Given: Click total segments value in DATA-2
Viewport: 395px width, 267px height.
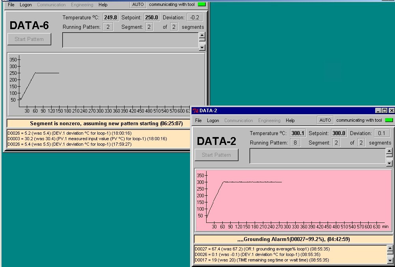Looking at the screenshot, I should point(361,143).
